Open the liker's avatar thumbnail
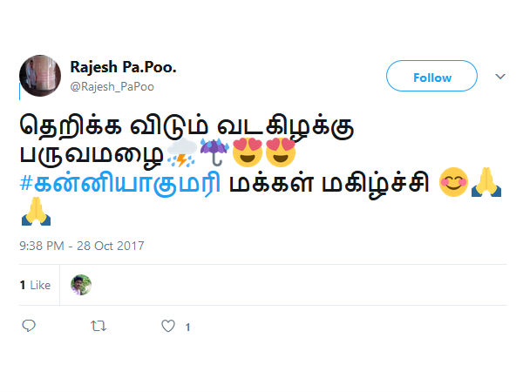Image resolution: width=523 pixels, height=392 pixels. [x=81, y=285]
